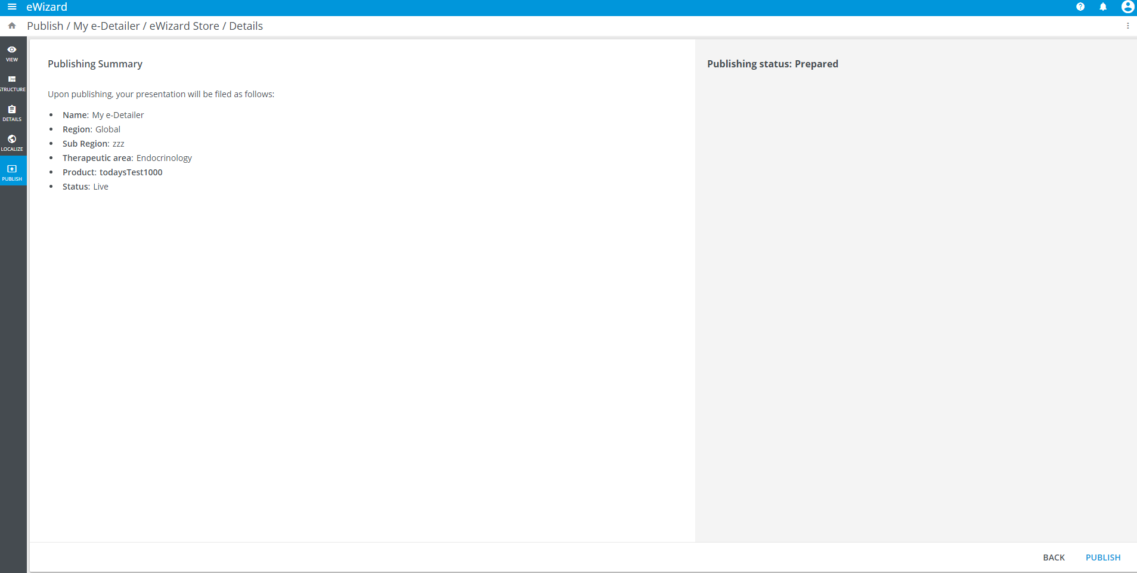Select the Details clipboard sidebar icon

click(x=12, y=113)
